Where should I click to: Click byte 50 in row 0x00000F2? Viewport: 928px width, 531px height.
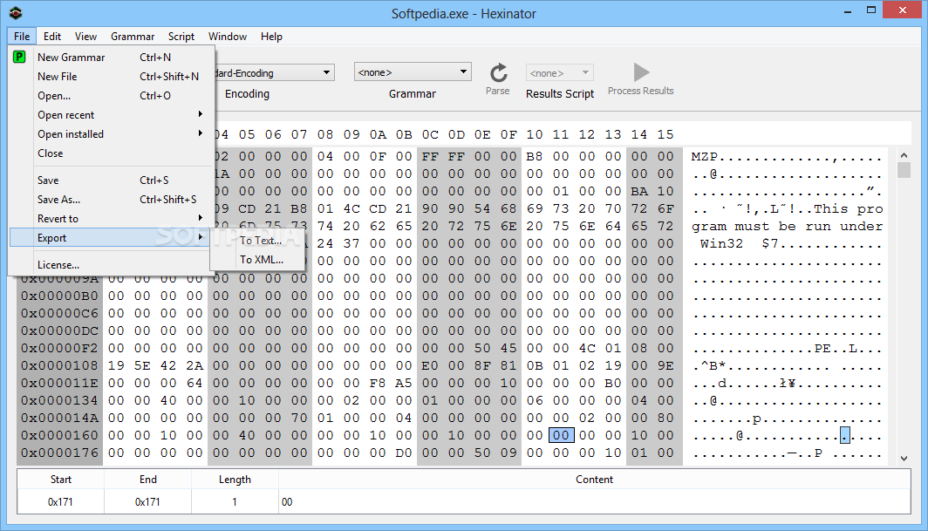(482, 348)
